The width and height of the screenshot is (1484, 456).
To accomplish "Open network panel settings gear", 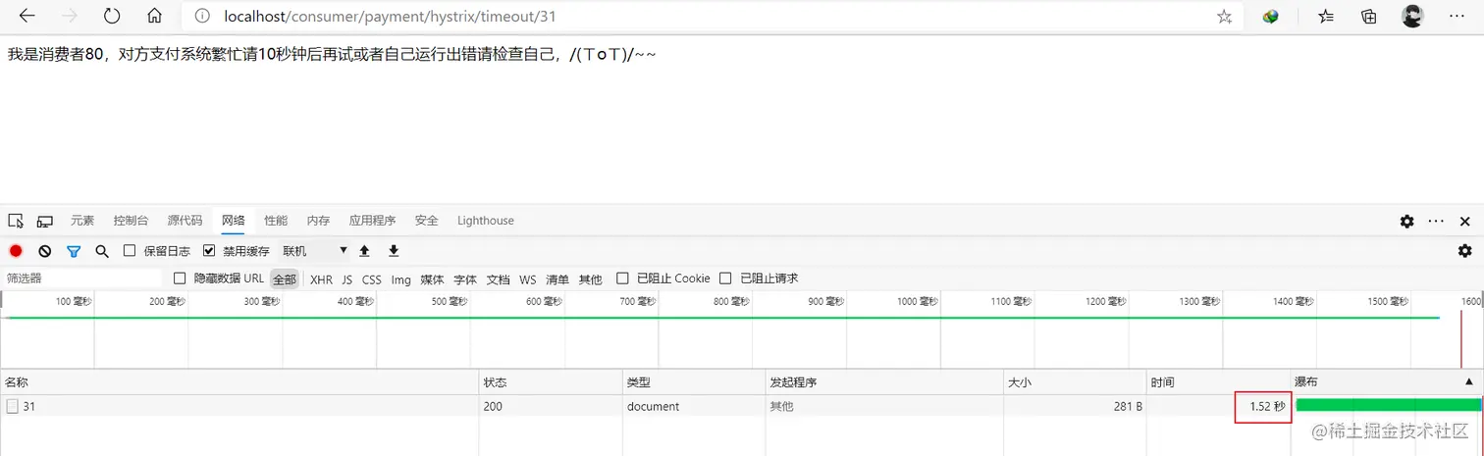I will [x=1465, y=251].
